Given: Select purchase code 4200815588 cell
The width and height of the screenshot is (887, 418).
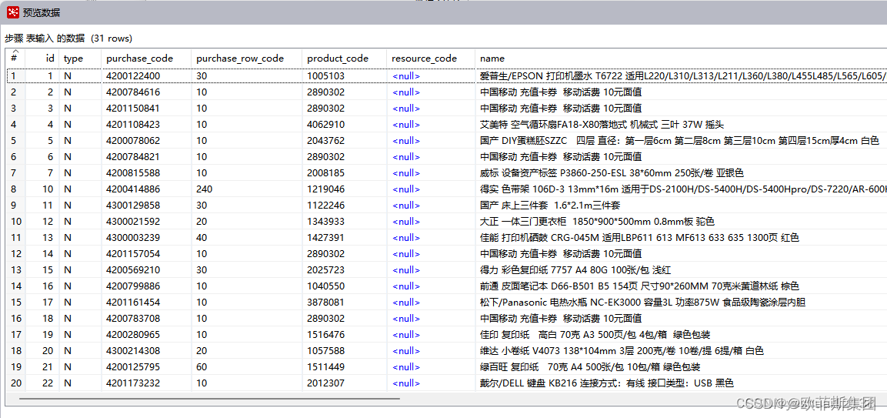Looking at the screenshot, I should tap(146, 172).
